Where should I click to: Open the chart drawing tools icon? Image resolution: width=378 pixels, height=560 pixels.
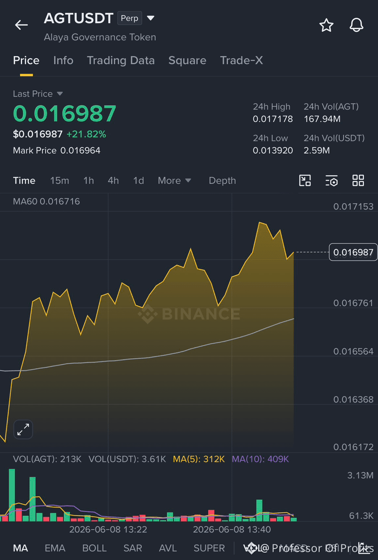tap(305, 180)
